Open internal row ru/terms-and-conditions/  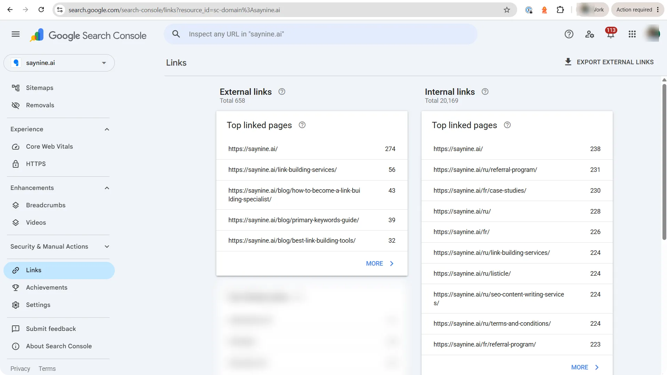pos(517,324)
